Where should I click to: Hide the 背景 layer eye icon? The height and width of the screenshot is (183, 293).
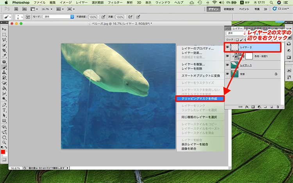click(228, 73)
